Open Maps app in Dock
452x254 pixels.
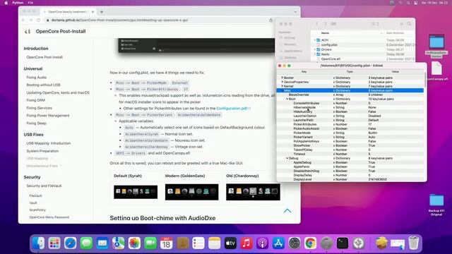coord(119,243)
